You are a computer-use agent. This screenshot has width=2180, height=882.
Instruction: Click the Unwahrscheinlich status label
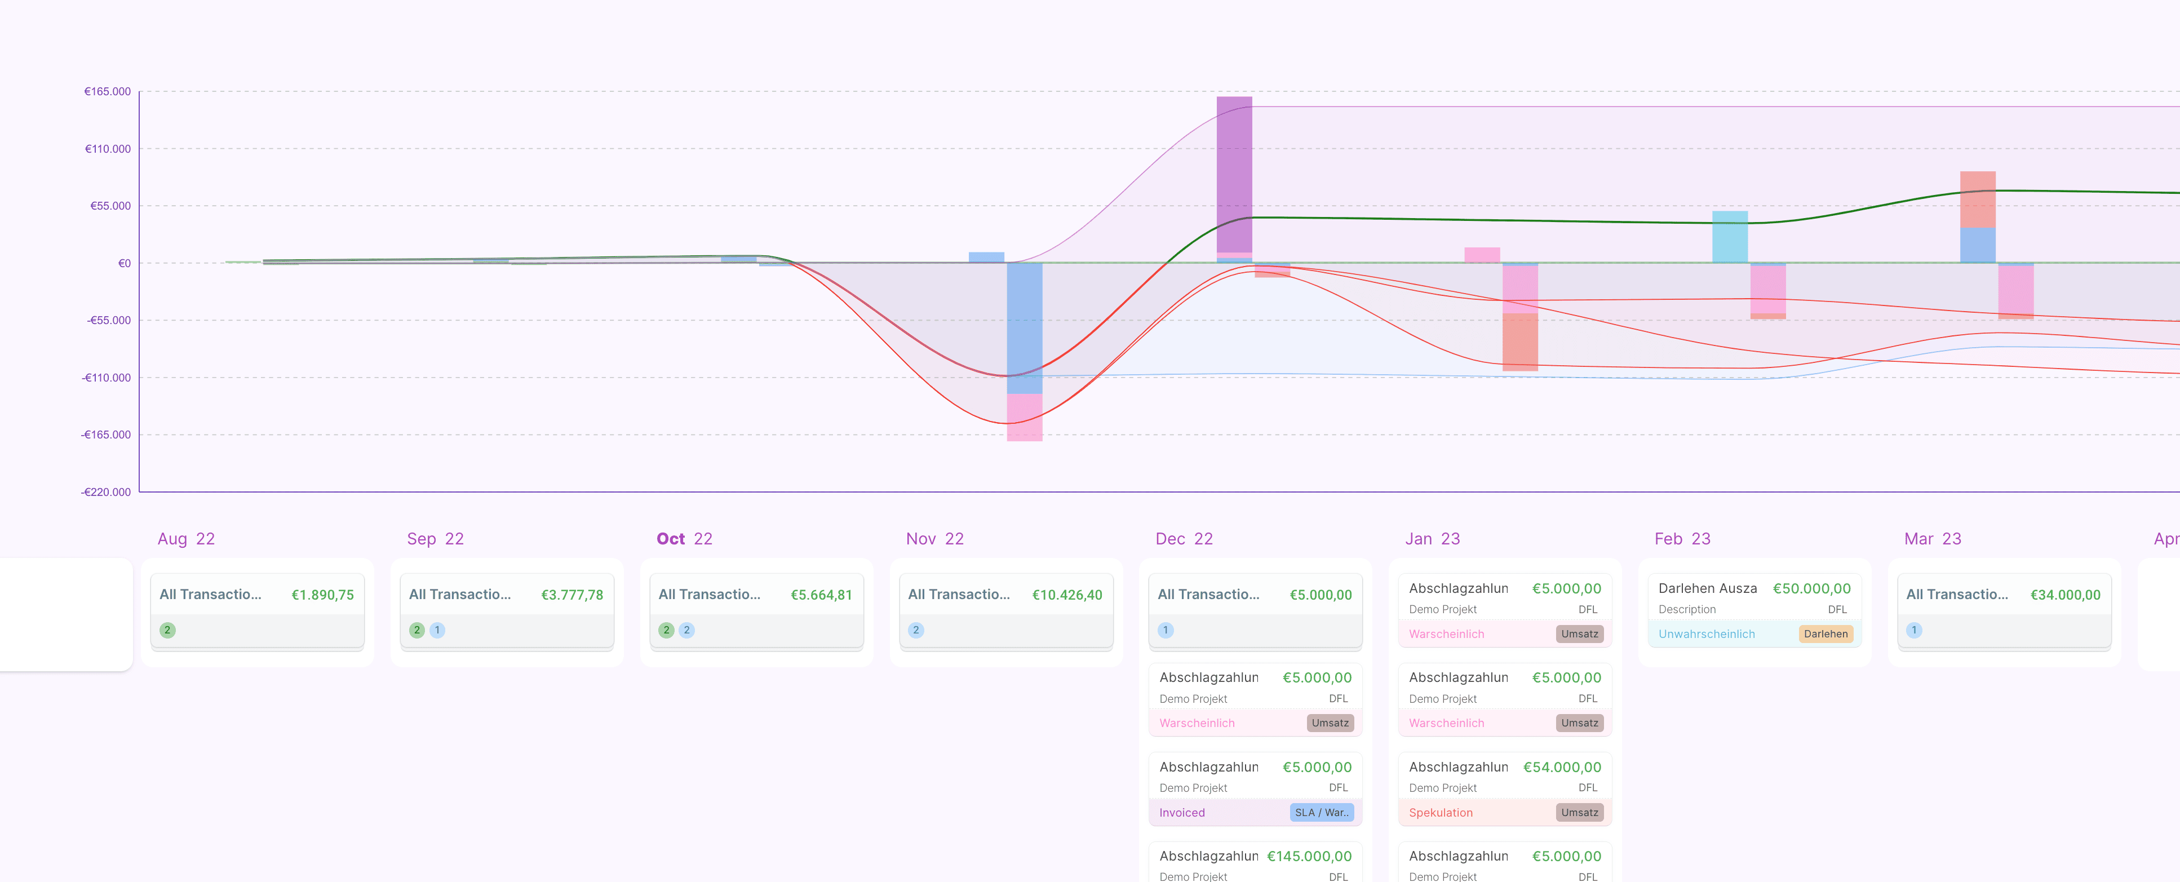tap(1706, 634)
